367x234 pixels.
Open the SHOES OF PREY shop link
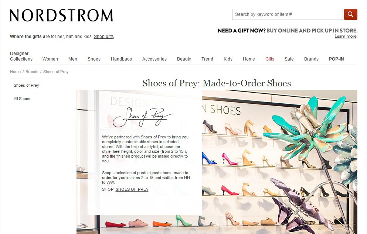(x=132, y=189)
